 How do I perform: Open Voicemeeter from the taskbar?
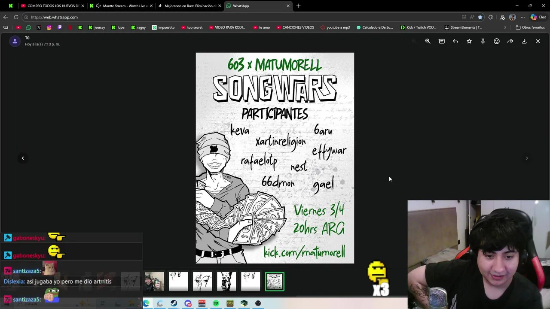[x=202, y=303]
